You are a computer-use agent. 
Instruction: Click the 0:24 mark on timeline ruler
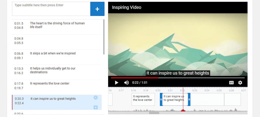click(x=207, y=90)
